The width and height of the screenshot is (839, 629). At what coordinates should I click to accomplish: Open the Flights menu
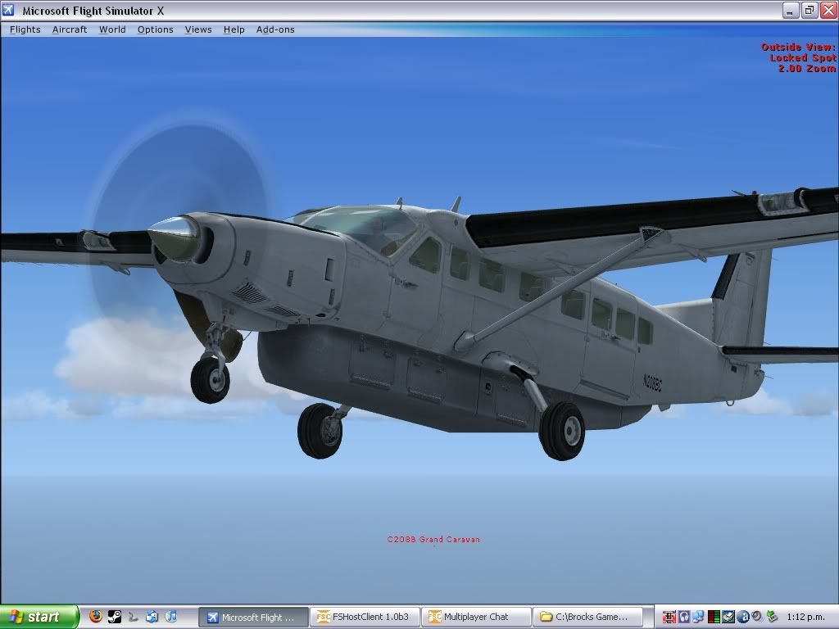point(25,29)
